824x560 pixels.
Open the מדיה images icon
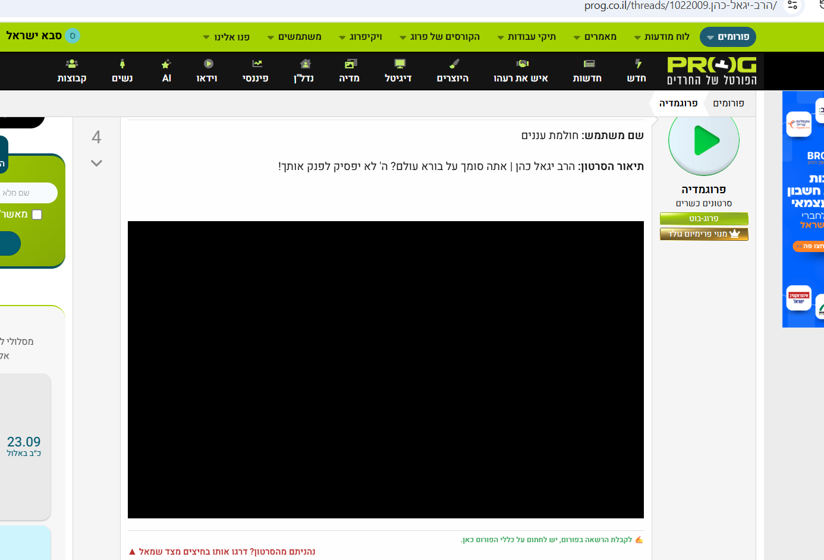[350, 64]
